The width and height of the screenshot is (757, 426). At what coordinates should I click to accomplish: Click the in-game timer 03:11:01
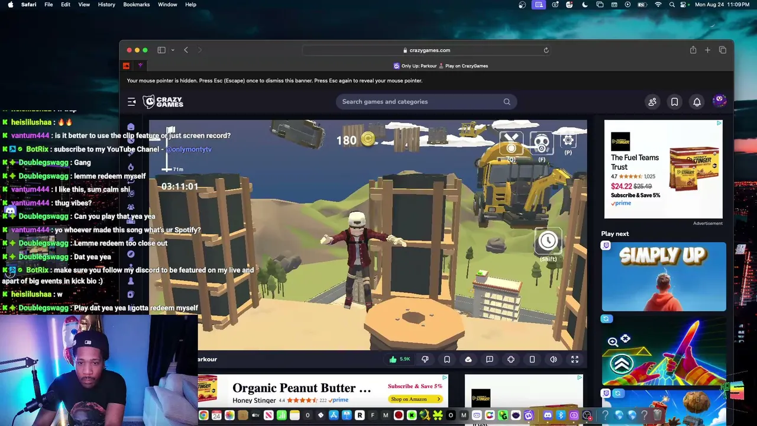(x=180, y=186)
